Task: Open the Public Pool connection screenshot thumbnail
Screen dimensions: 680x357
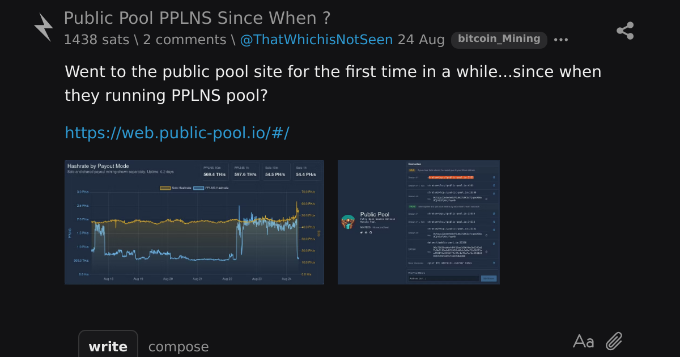Action: 419,222
